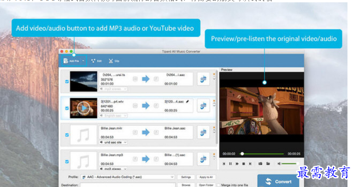Click the Destination path input field

coord(128,185)
